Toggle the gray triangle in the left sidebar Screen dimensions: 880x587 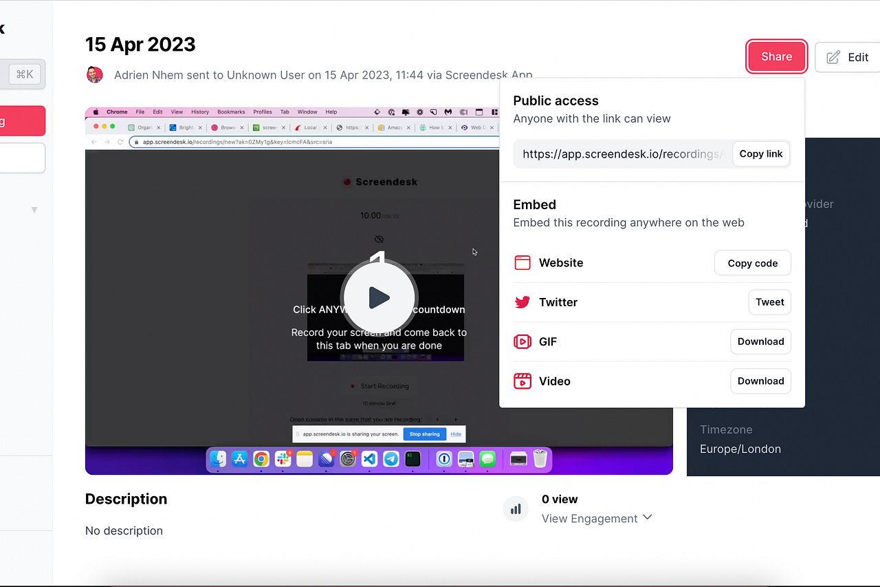coord(34,210)
